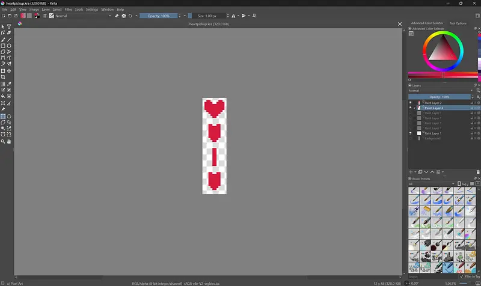This screenshot has width=481, height=286.
Task: Choose the Fill bucket tool
Action: point(3,96)
